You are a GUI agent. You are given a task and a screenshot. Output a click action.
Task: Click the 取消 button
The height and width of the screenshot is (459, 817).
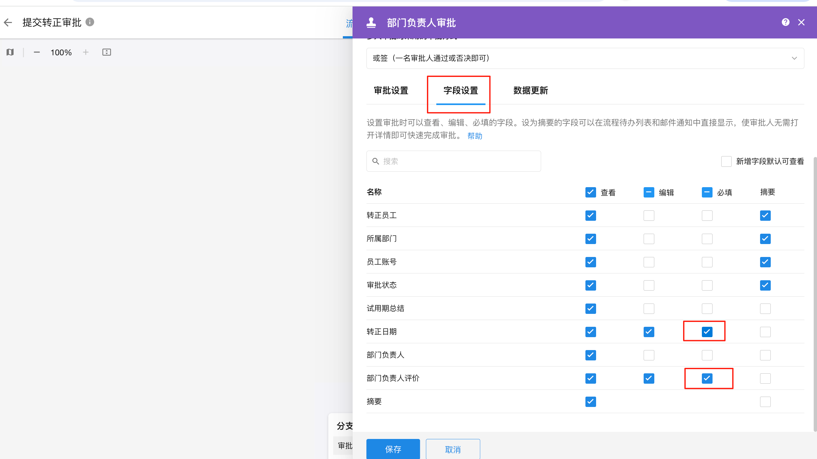coord(453,449)
